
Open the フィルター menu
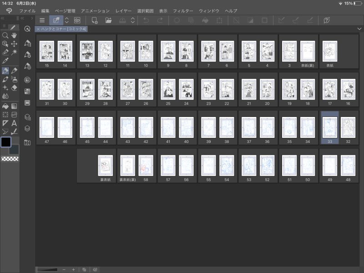(183, 11)
